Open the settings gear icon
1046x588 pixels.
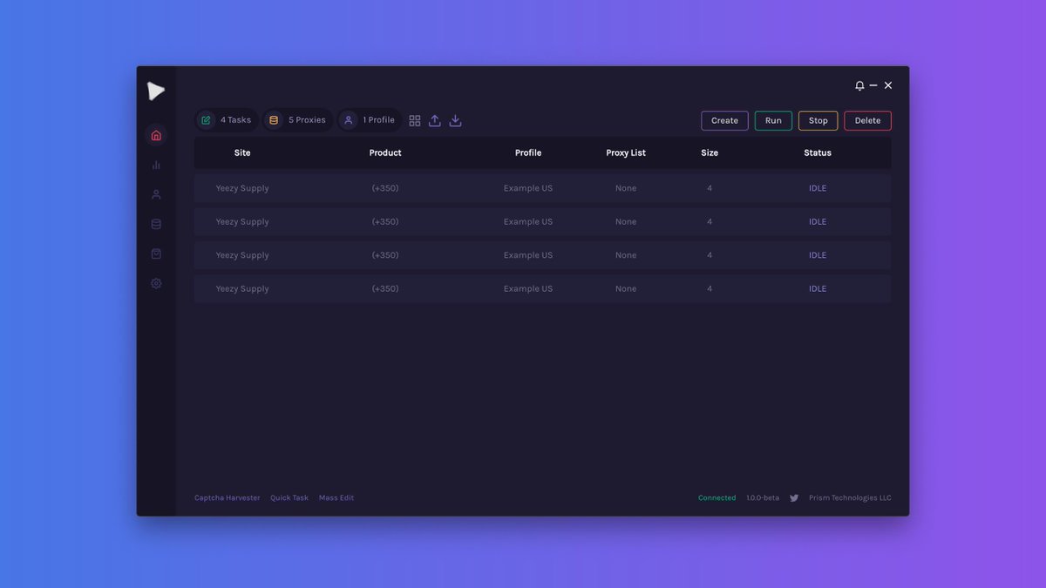pos(156,283)
